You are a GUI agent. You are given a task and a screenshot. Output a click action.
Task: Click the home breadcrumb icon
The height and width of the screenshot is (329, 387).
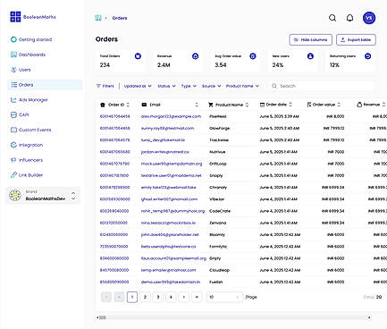coord(98,18)
